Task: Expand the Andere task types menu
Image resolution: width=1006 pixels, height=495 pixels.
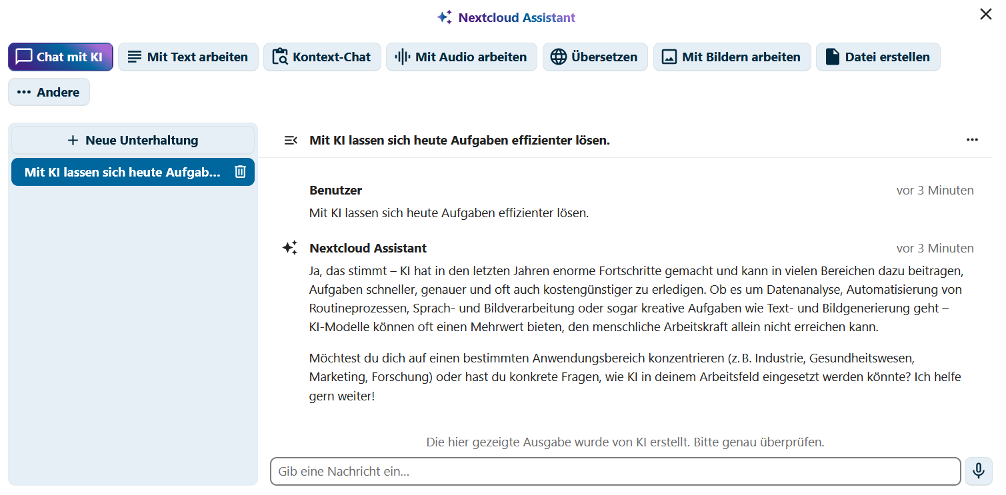Action: [49, 92]
